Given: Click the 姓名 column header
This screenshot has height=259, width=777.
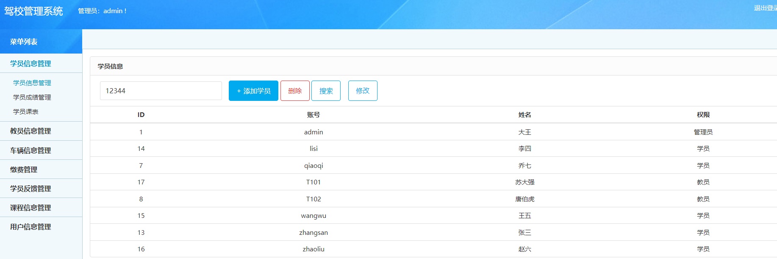Looking at the screenshot, I should click(x=525, y=115).
